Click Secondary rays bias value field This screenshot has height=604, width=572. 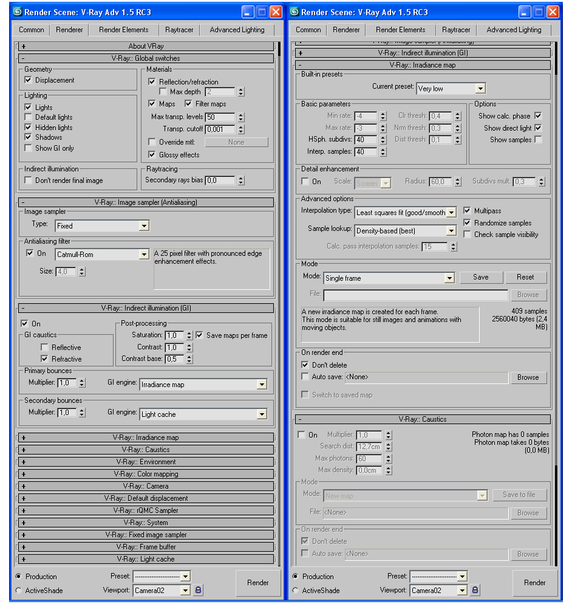tap(220, 180)
